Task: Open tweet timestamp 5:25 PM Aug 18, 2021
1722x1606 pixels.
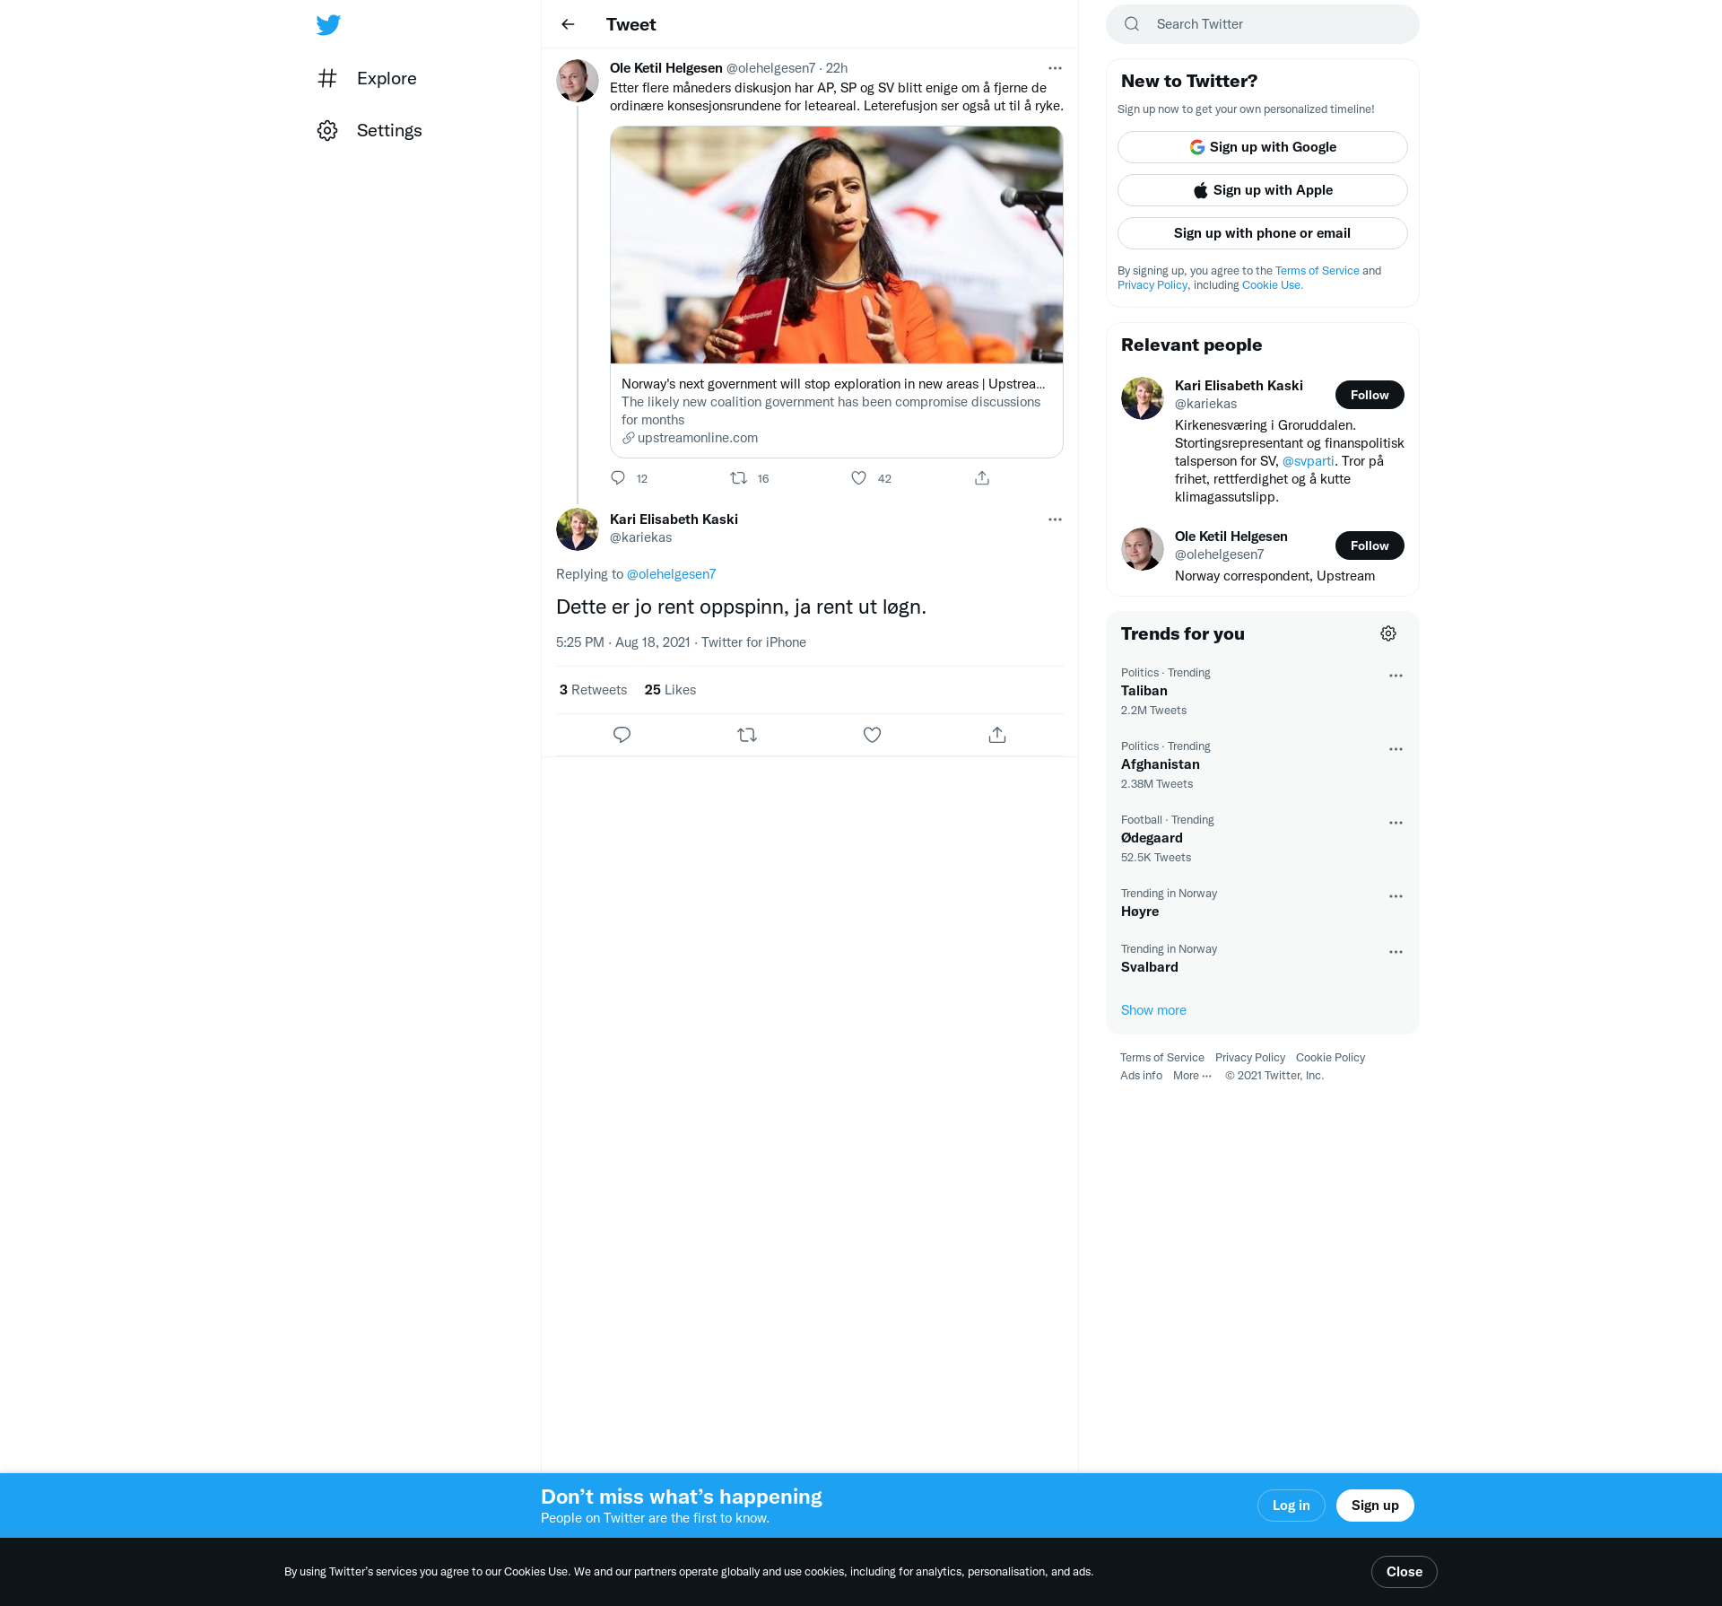Action: (623, 642)
